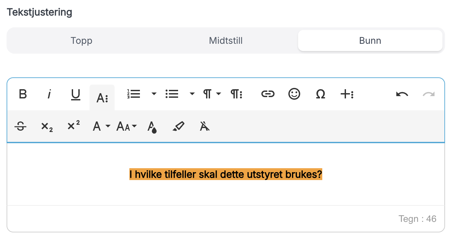The width and height of the screenshot is (449, 237).
Task: Insert a link
Action: (268, 94)
